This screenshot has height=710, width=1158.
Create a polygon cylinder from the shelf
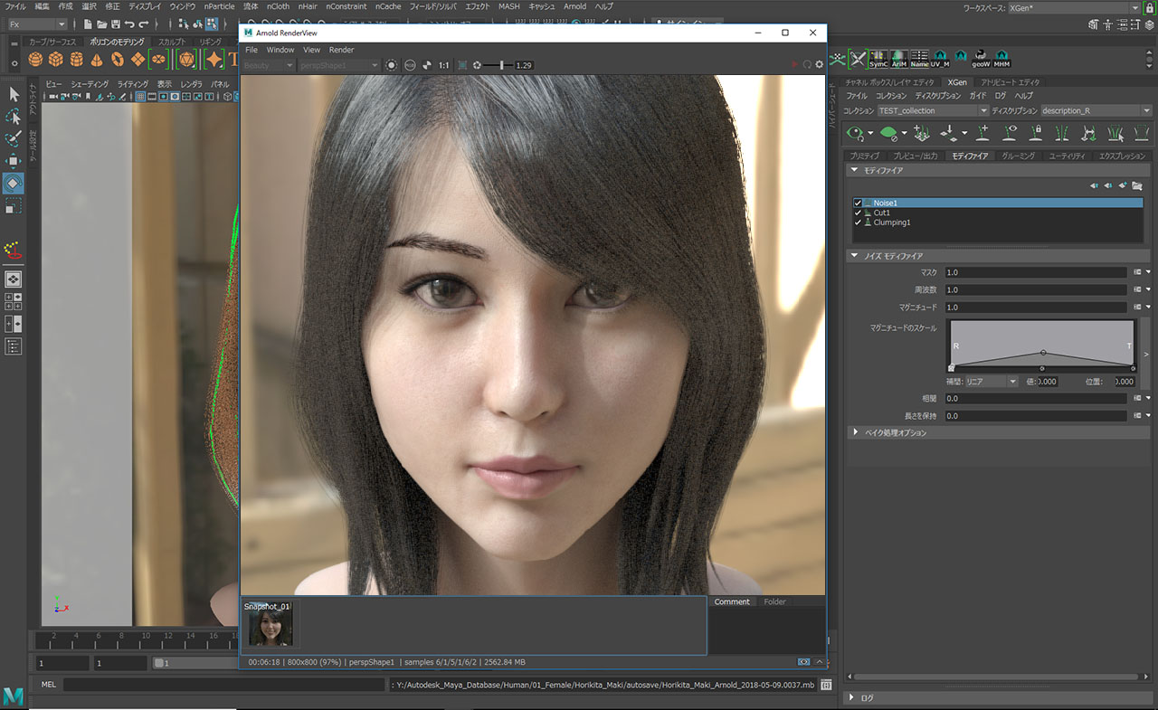[x=77, y=59]
